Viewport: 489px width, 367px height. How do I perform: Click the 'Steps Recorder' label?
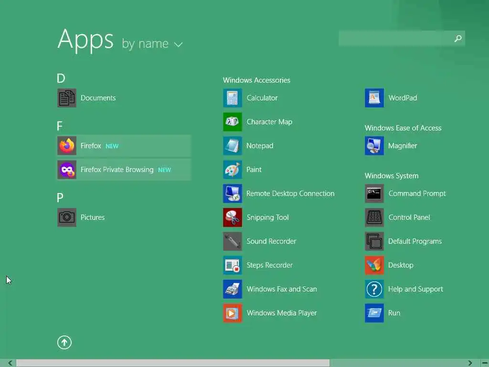click(269, 265)
